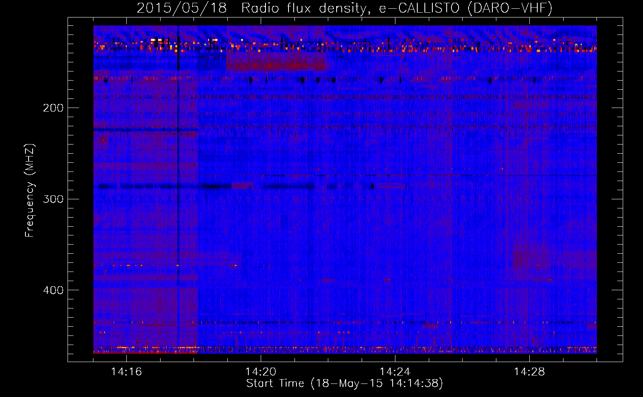Click the reddish patch near 14:28 above 400 MHz
Image resolution: width=643 pixels, height=397 pixels.
coord(531,260)
